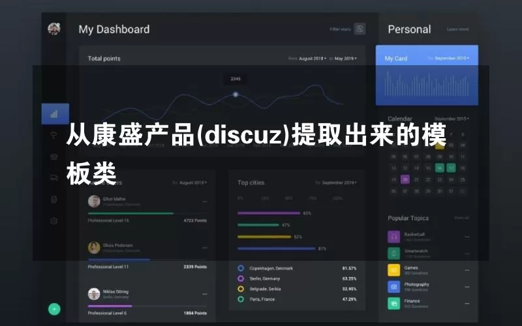Select Copenhagen, Denmark blue circle
This screenshot has width=522, height=326.
click(x=241, y=268)
